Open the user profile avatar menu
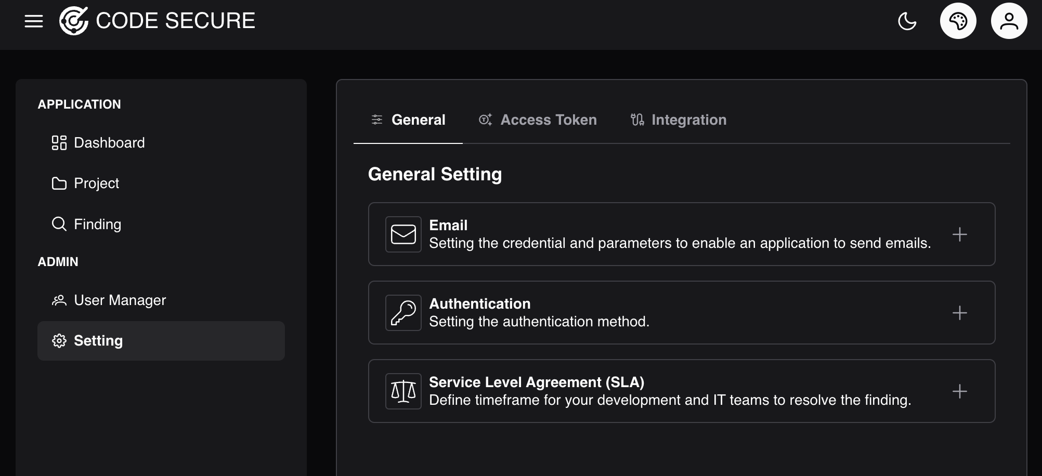This screenshot has height=476, width=1042. click(1009, 21)
